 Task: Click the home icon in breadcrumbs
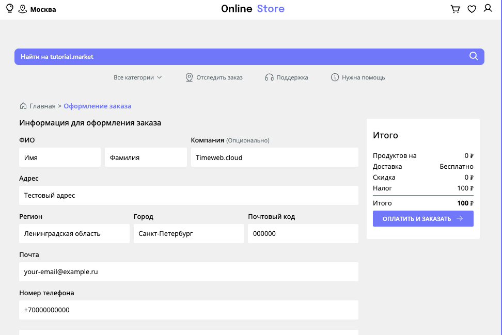(x=23, y=106)
